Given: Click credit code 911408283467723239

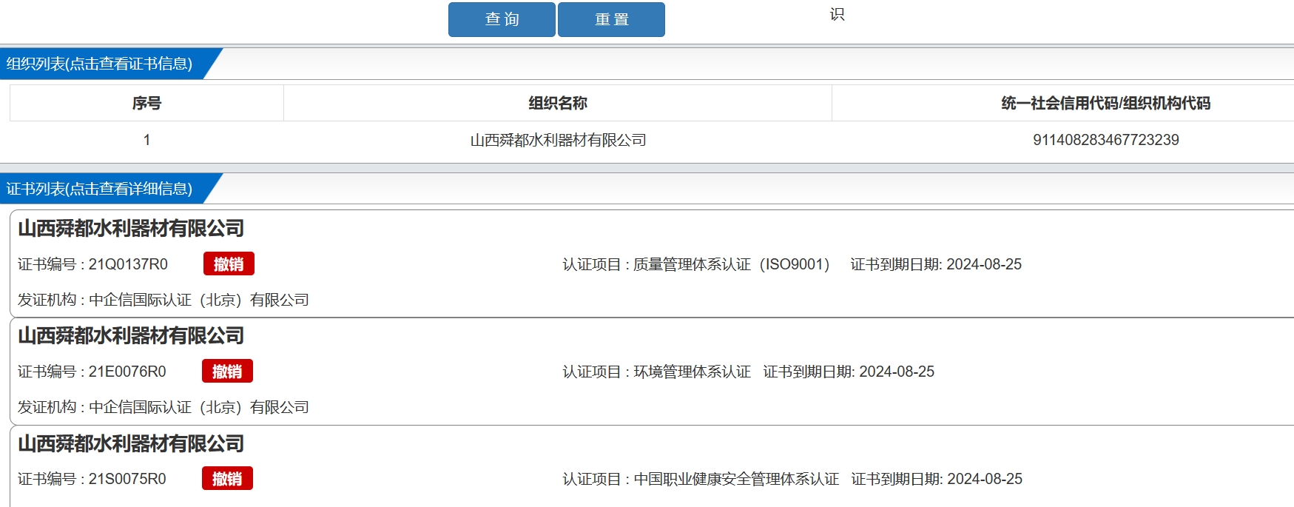Looking at the screenshot, I should 1105,140.
